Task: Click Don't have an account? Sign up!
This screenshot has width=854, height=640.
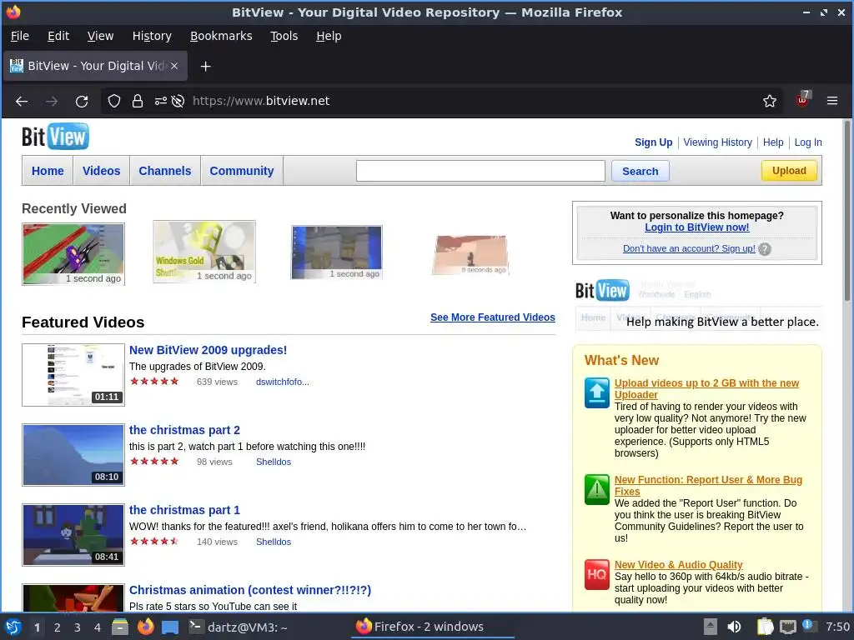Action: point(688,248)
